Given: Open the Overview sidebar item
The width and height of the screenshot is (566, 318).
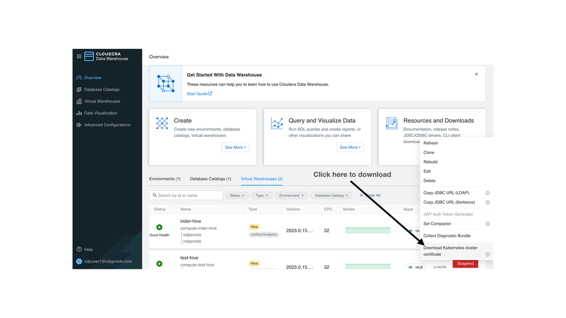Looking at the screenshot, I should [x=93, y=78].
